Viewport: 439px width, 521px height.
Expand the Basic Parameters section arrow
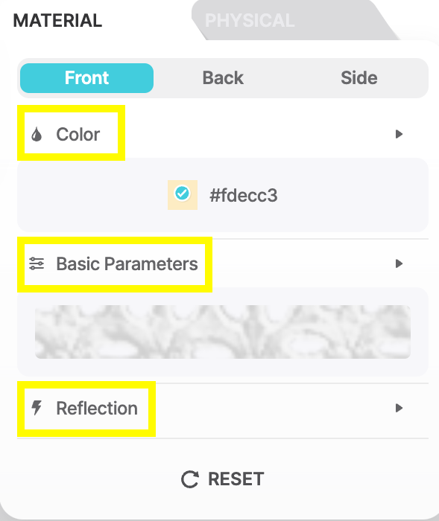pos(399,263)
